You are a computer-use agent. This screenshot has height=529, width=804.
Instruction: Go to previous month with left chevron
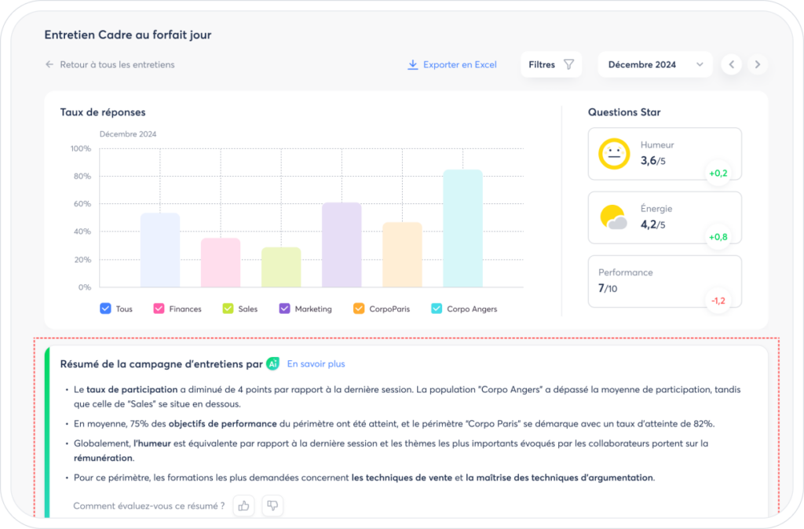tap(732, 64)
